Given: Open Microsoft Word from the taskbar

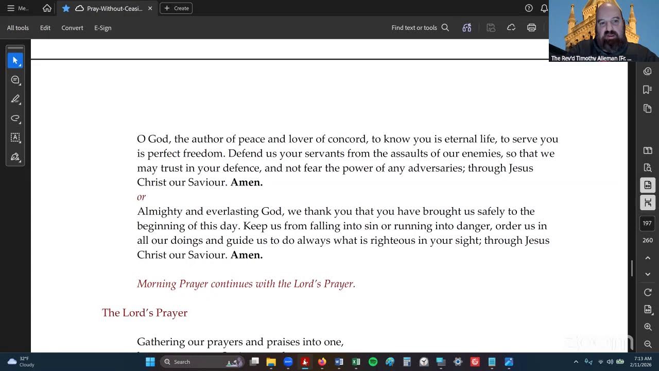Looking at the screenshot, I should coord(339,362).
